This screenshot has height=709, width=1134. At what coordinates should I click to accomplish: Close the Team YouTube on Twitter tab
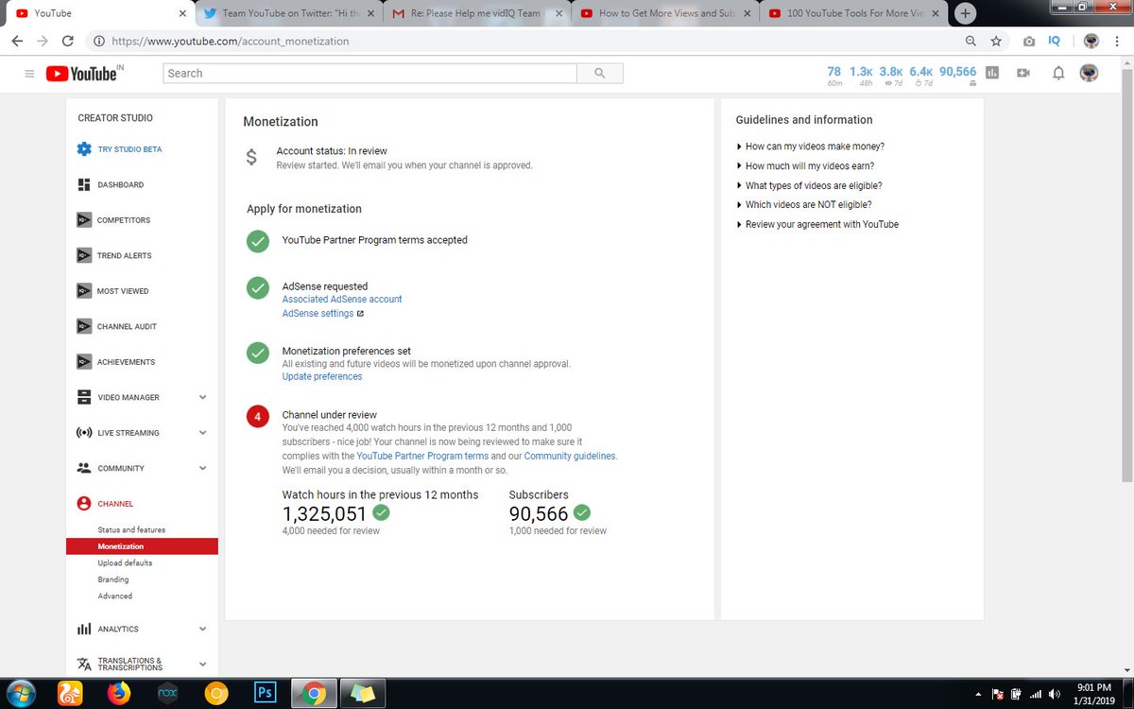(x=370, y=13)
